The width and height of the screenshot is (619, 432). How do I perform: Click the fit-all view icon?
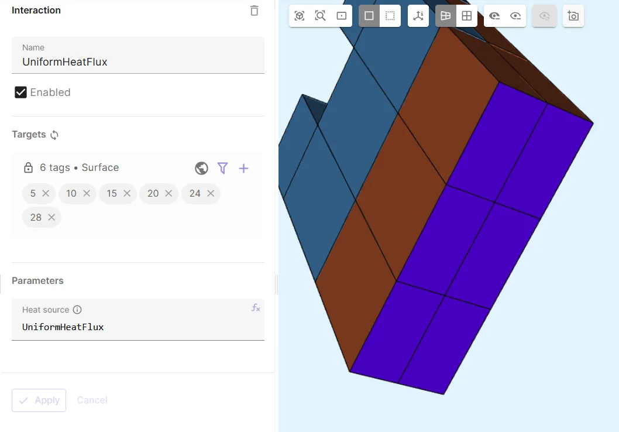[x=300, y=16]
